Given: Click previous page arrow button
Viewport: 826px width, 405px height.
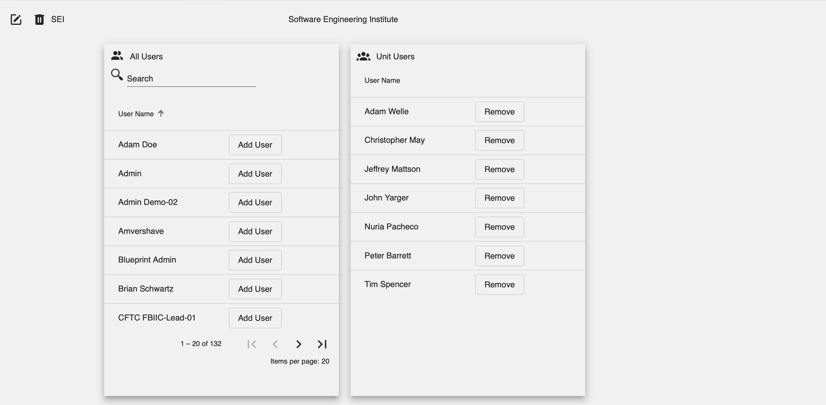Looking at the screenshot, I should coord(276,344).
